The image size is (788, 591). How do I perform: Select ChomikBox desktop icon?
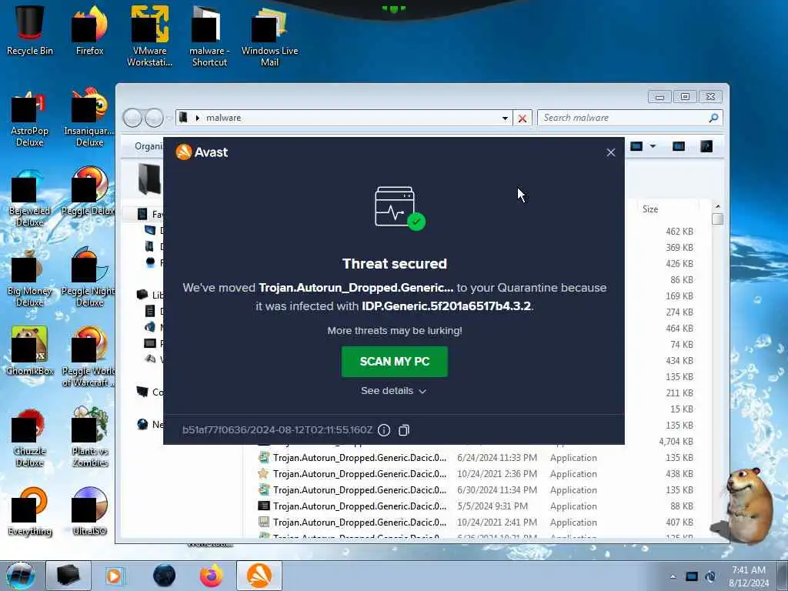(x=30, y=352)
